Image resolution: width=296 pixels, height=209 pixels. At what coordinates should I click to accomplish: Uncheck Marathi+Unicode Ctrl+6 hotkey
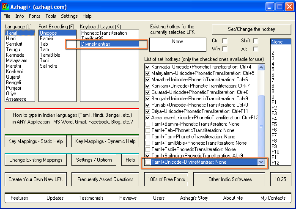[x=148, y=80]
